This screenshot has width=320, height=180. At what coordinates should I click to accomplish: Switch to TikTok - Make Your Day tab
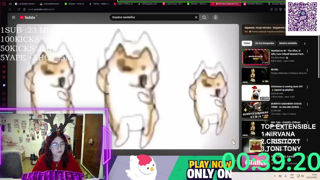tap(99, 4)
